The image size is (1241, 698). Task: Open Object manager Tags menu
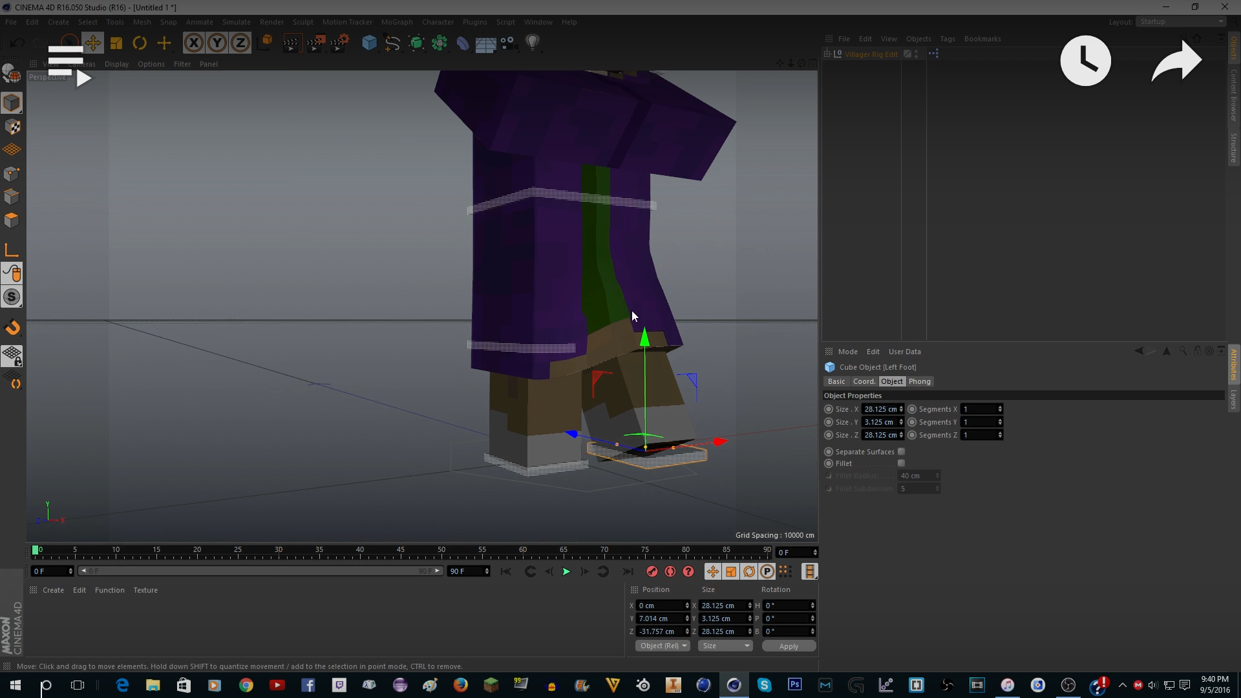click(947, 39)
